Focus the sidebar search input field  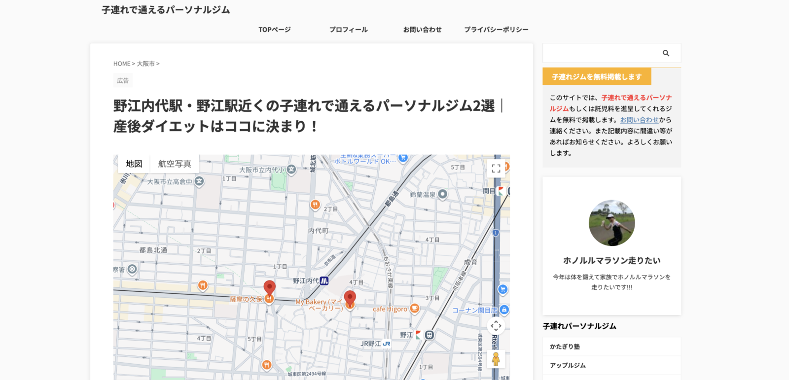(601, 53)
